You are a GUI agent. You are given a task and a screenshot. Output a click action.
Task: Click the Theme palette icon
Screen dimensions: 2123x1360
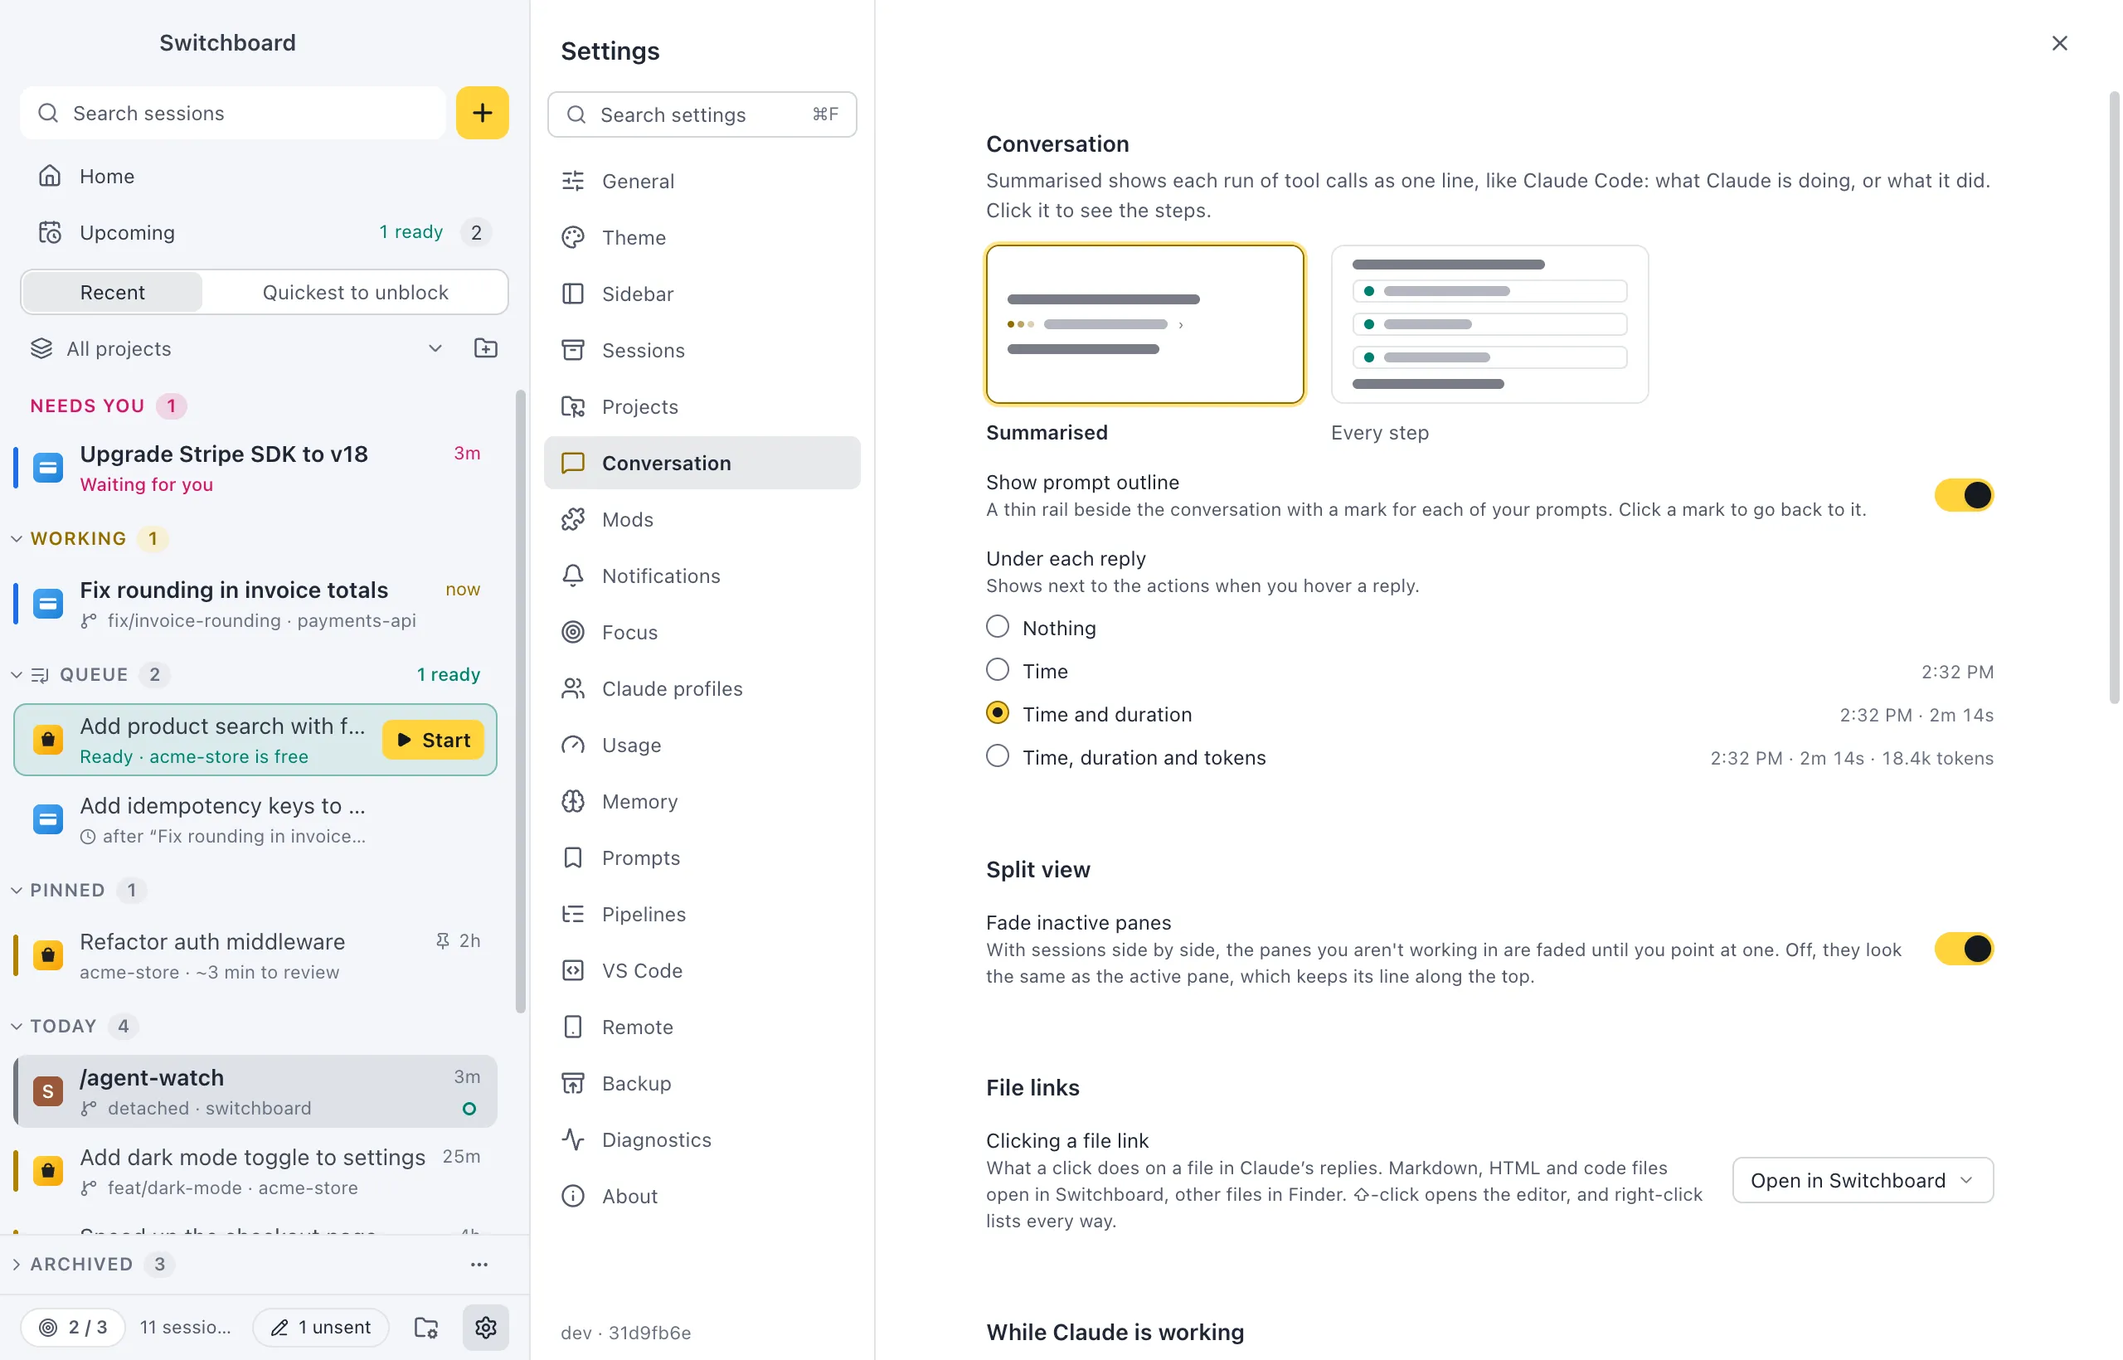pos(573,237)
